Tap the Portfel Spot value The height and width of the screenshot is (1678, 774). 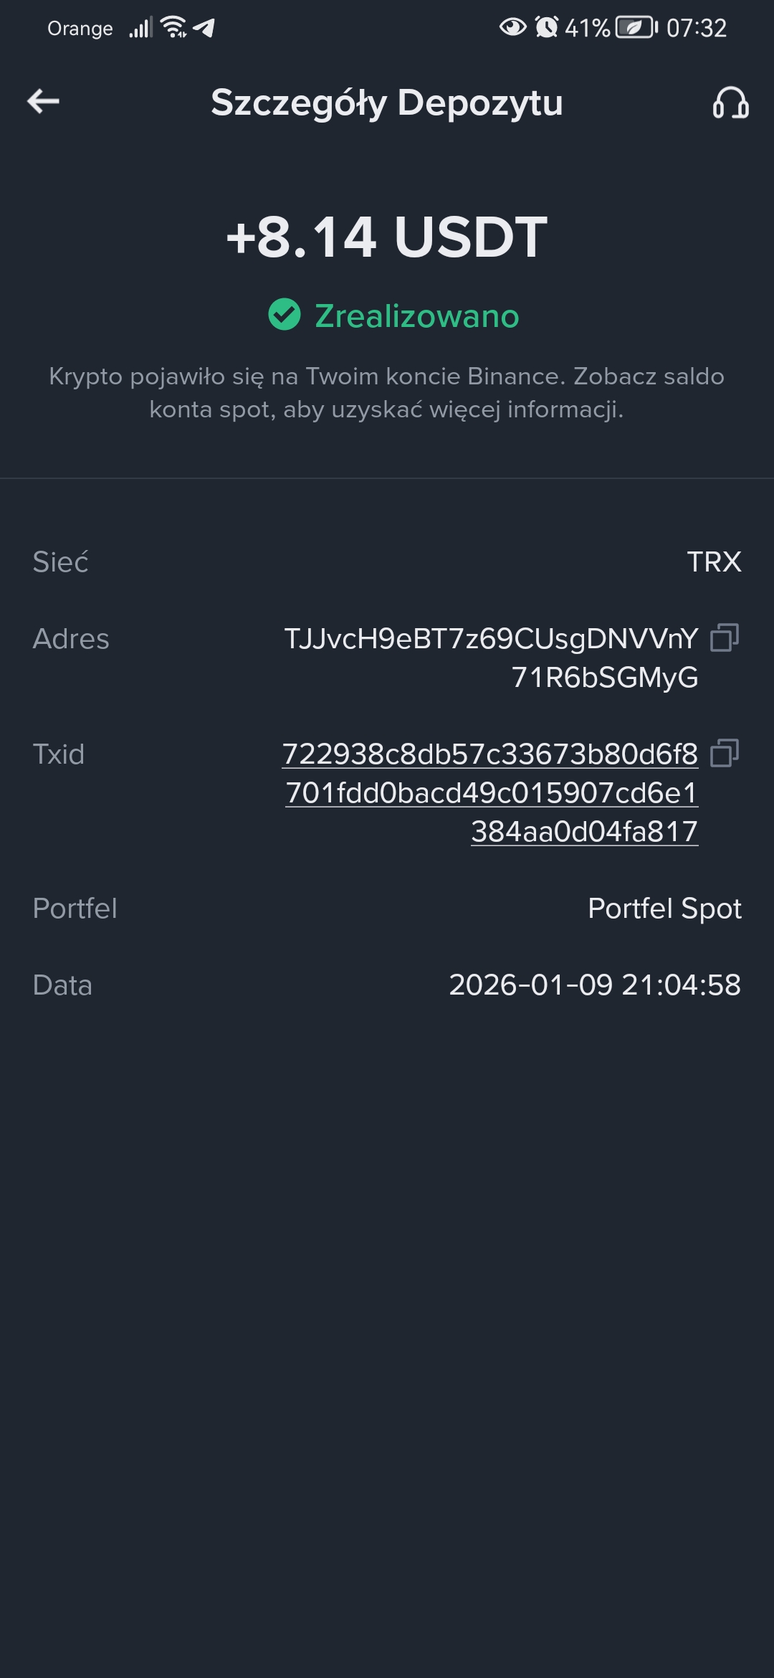[x=664, y=909]
